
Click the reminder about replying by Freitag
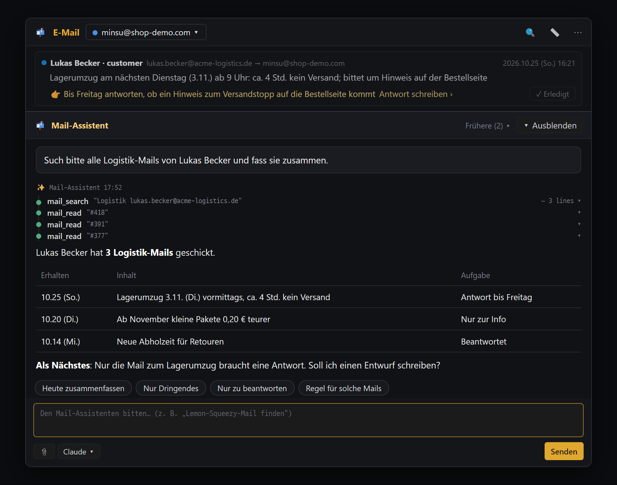[x=219, y=94]
